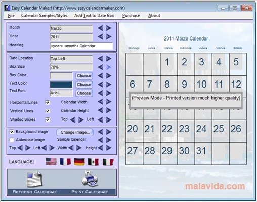
Task: Click the Box Color swatch
Action: [x=61, y=76]
